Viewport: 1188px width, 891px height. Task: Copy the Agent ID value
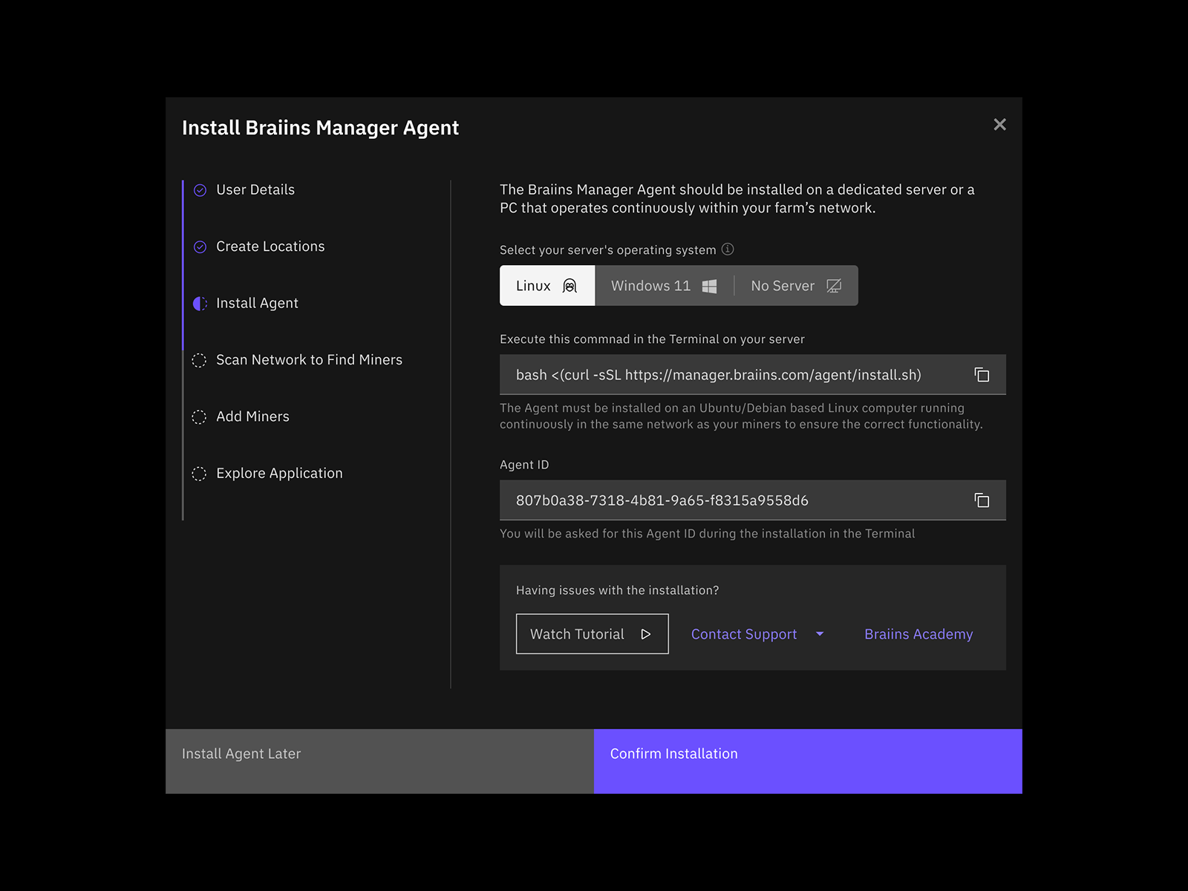coord(982,500)
